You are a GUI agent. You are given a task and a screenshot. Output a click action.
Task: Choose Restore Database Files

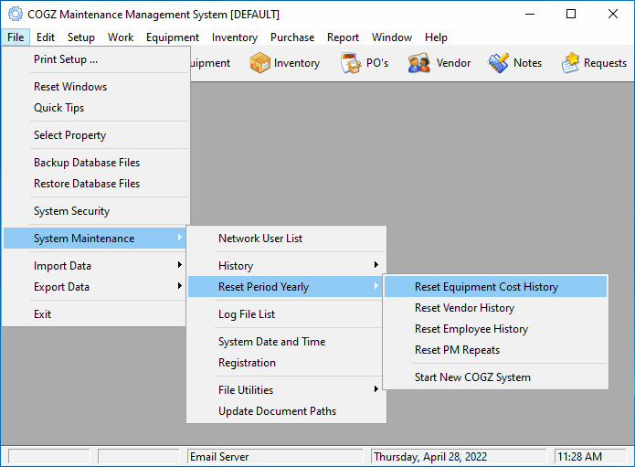point(96,184)
